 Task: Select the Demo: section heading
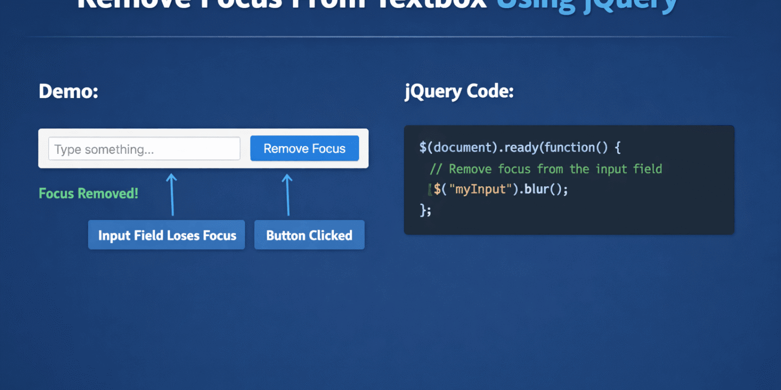[x=68, y=91]
